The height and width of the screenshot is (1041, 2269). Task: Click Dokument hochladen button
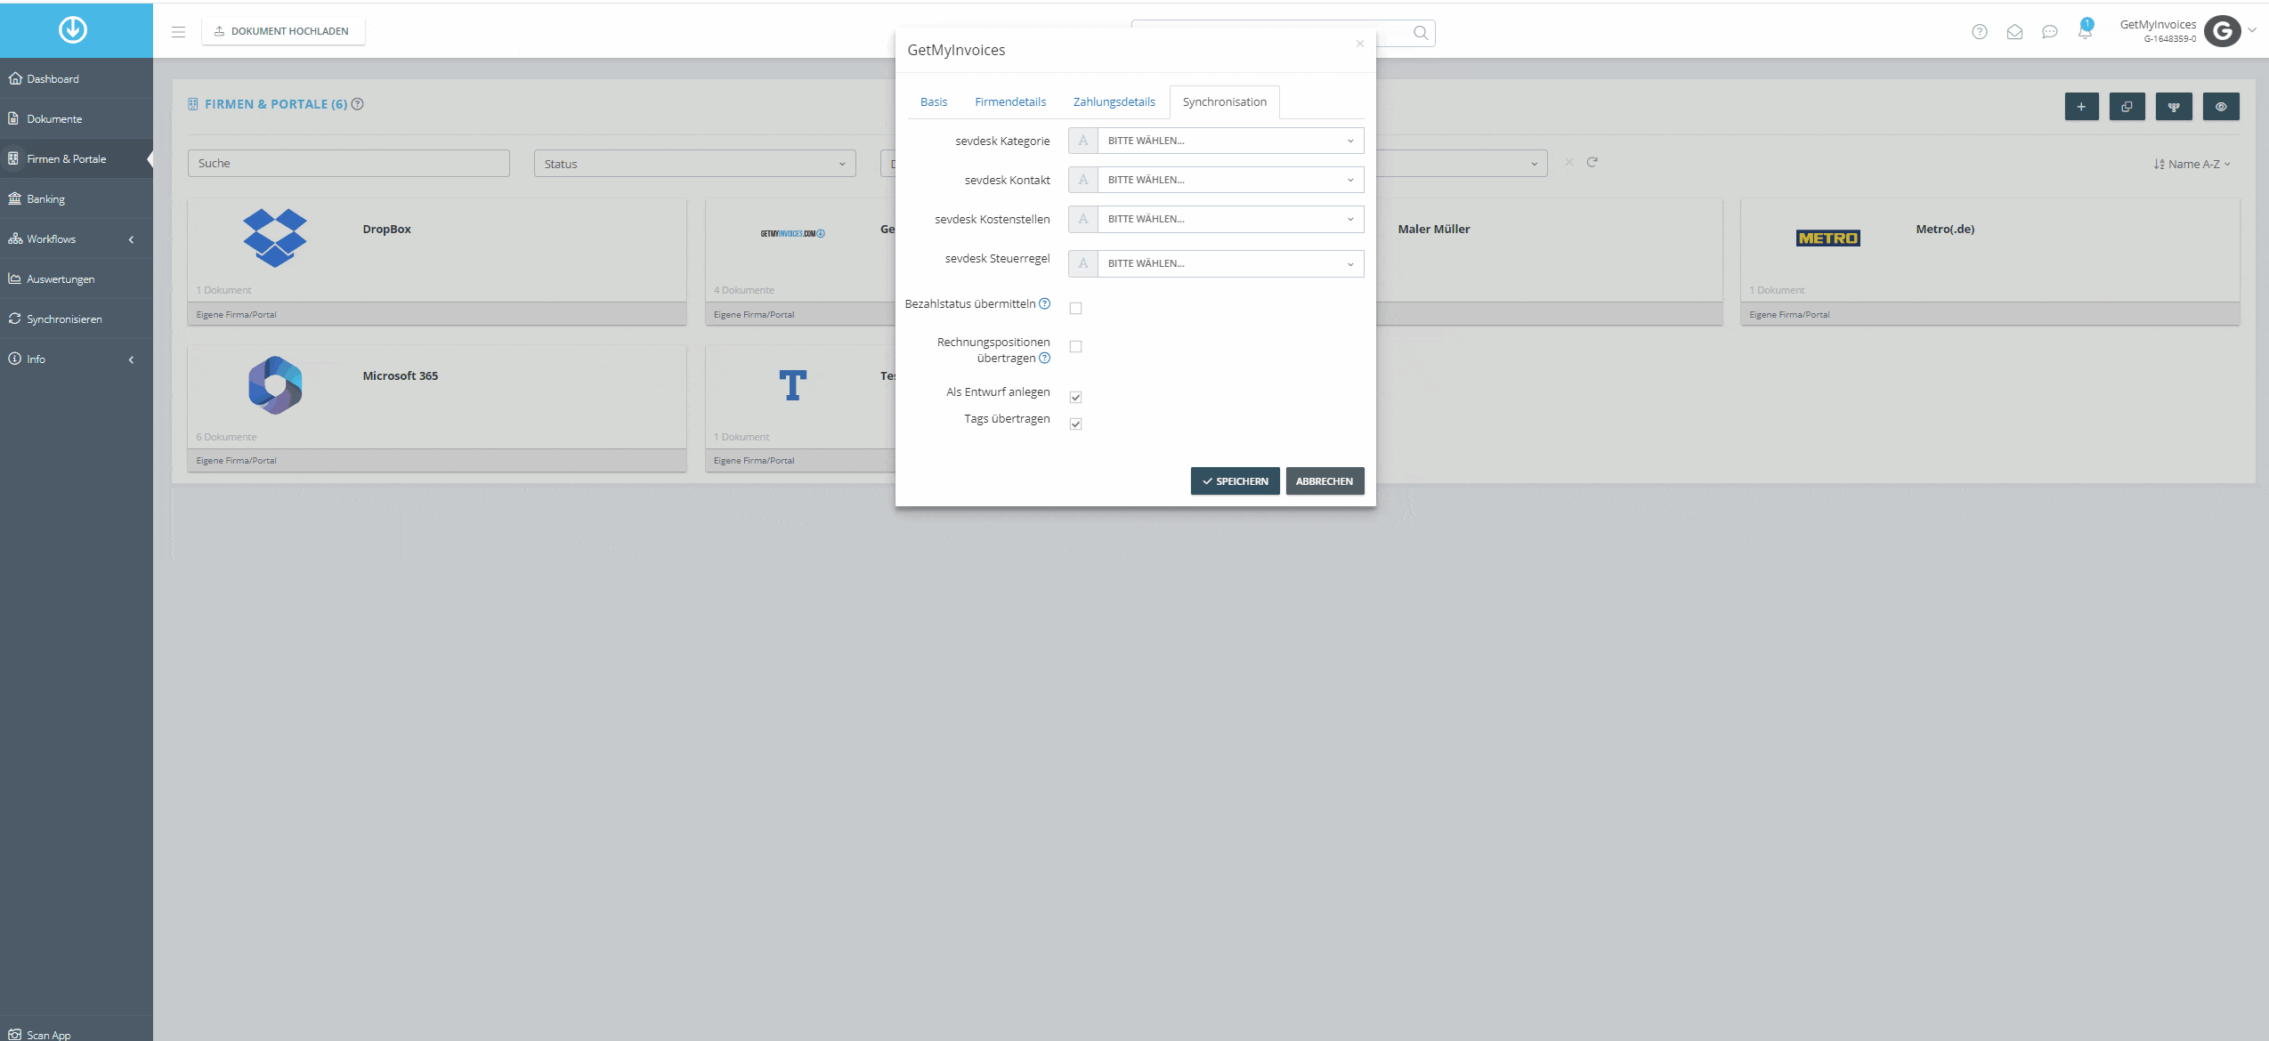(x=283, y=31)
